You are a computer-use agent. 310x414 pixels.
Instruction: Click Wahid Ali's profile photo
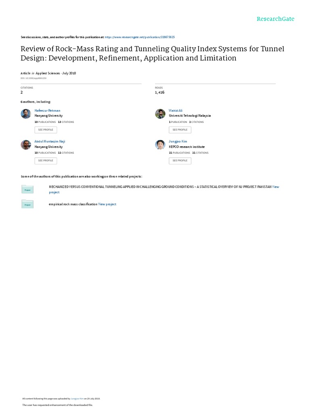pyautogui.click(x=160, y=114)
